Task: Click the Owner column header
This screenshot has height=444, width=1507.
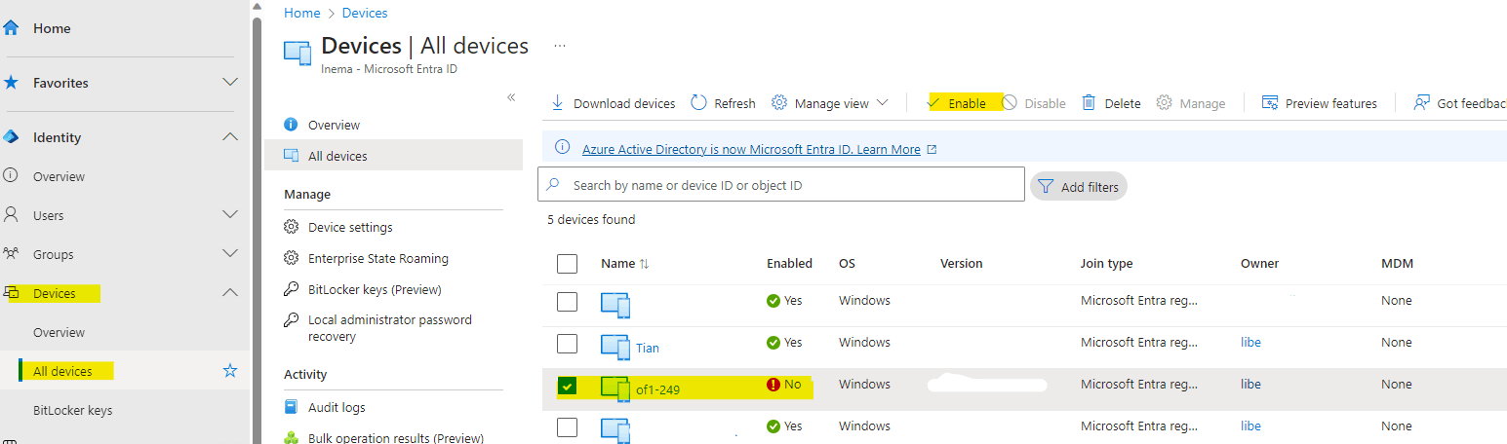Action: coord(1259,263)
